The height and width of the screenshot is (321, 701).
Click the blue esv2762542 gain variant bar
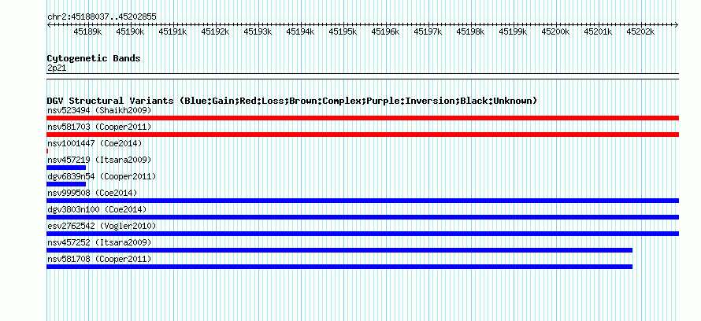pyautogui.click(x=362, y=234)
